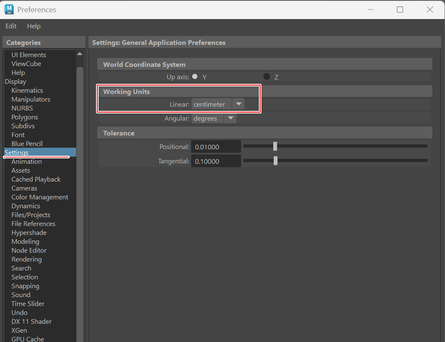
Task: Open the Angular units dropdown
Action: 230,118
